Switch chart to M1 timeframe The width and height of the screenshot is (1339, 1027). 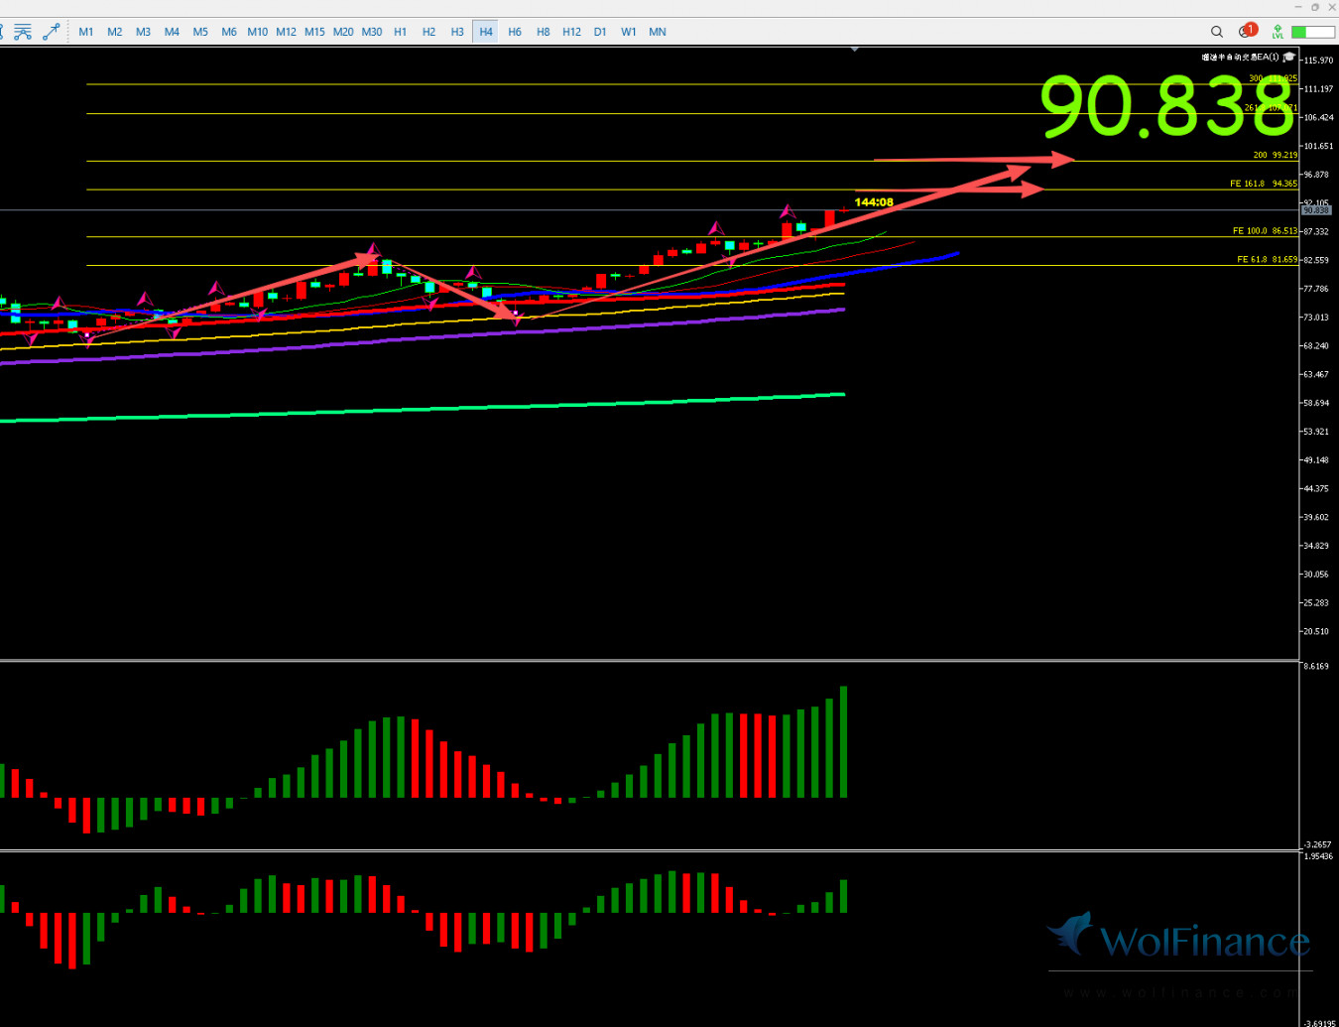point(86,32)
